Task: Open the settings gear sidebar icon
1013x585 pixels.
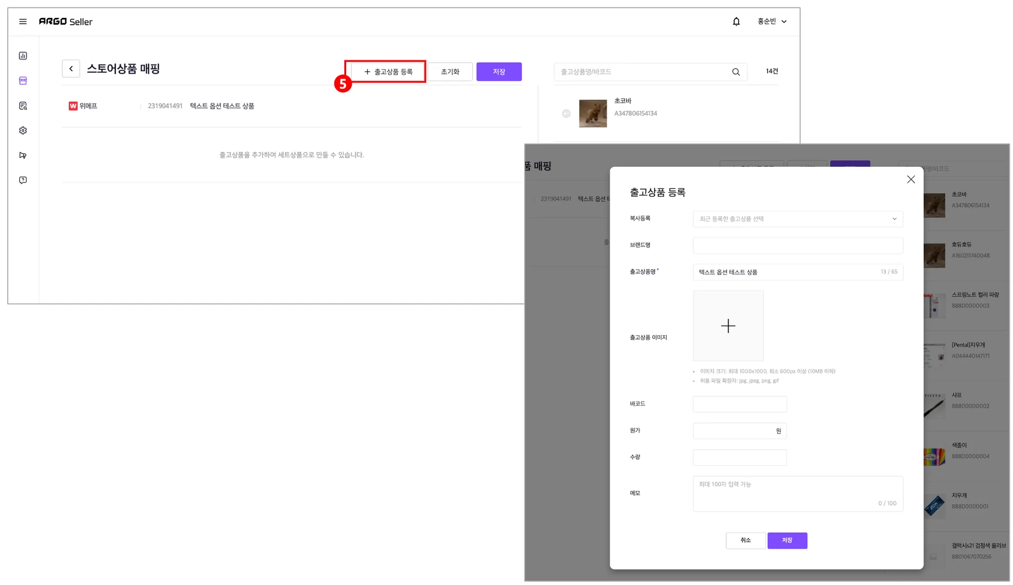Action: click(x=23, y=131)
